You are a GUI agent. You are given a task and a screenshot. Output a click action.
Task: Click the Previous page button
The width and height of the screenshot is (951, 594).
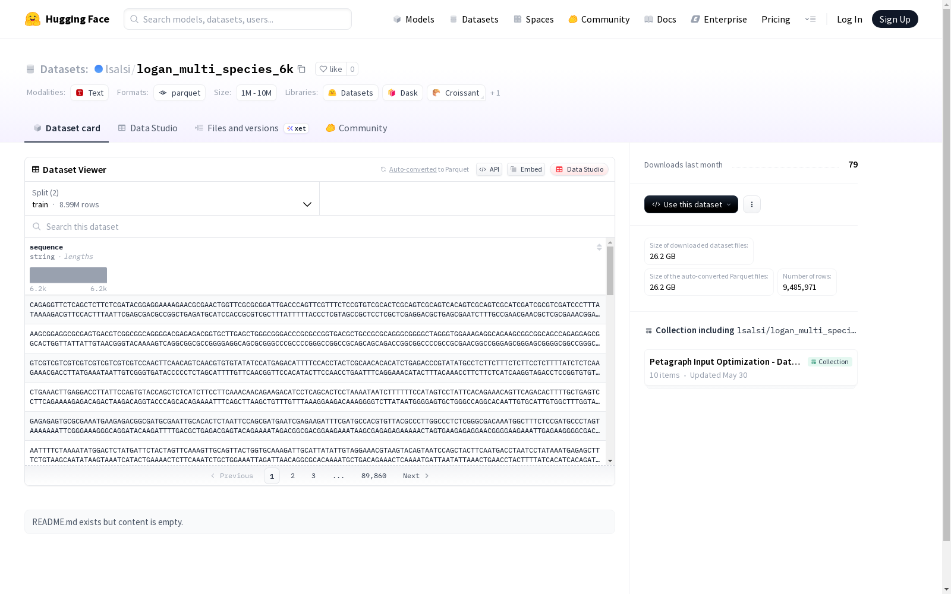pyautogui.click(x=232, y=476)
